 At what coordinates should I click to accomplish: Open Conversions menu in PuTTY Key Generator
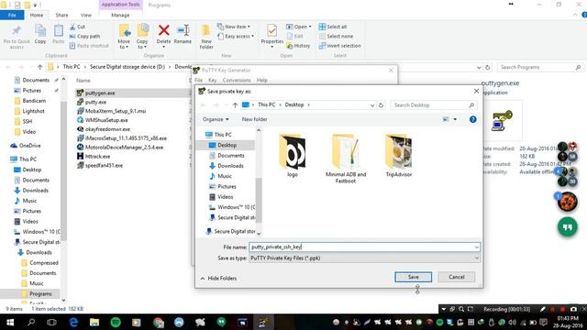pyautogui.click(x=237, y=80)
